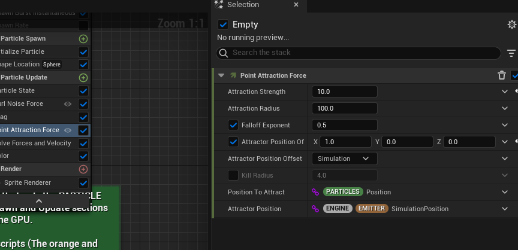Select Shape Location module in stack
Viewport: 518px width, 250px height.
[21, 65]
